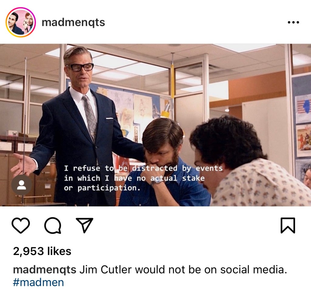View the madmenqts story from the profile avatar
Viewport: 311px width, 289px height.
(x=21, y=22)
